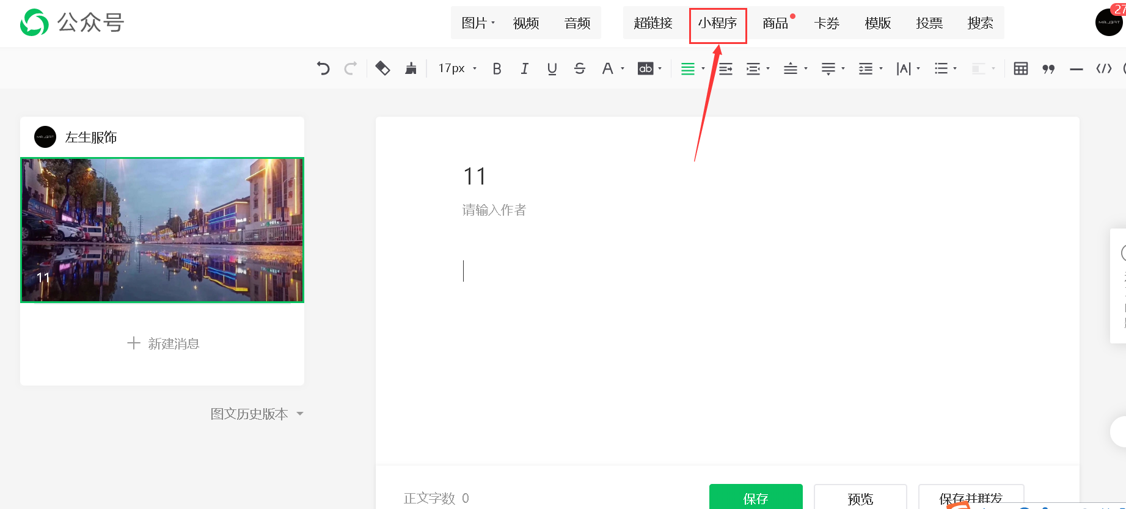Expand the font color dropdown arrow
Image resolution: width=1126 pixels, height=509 pixels.
tap(623, 68)
